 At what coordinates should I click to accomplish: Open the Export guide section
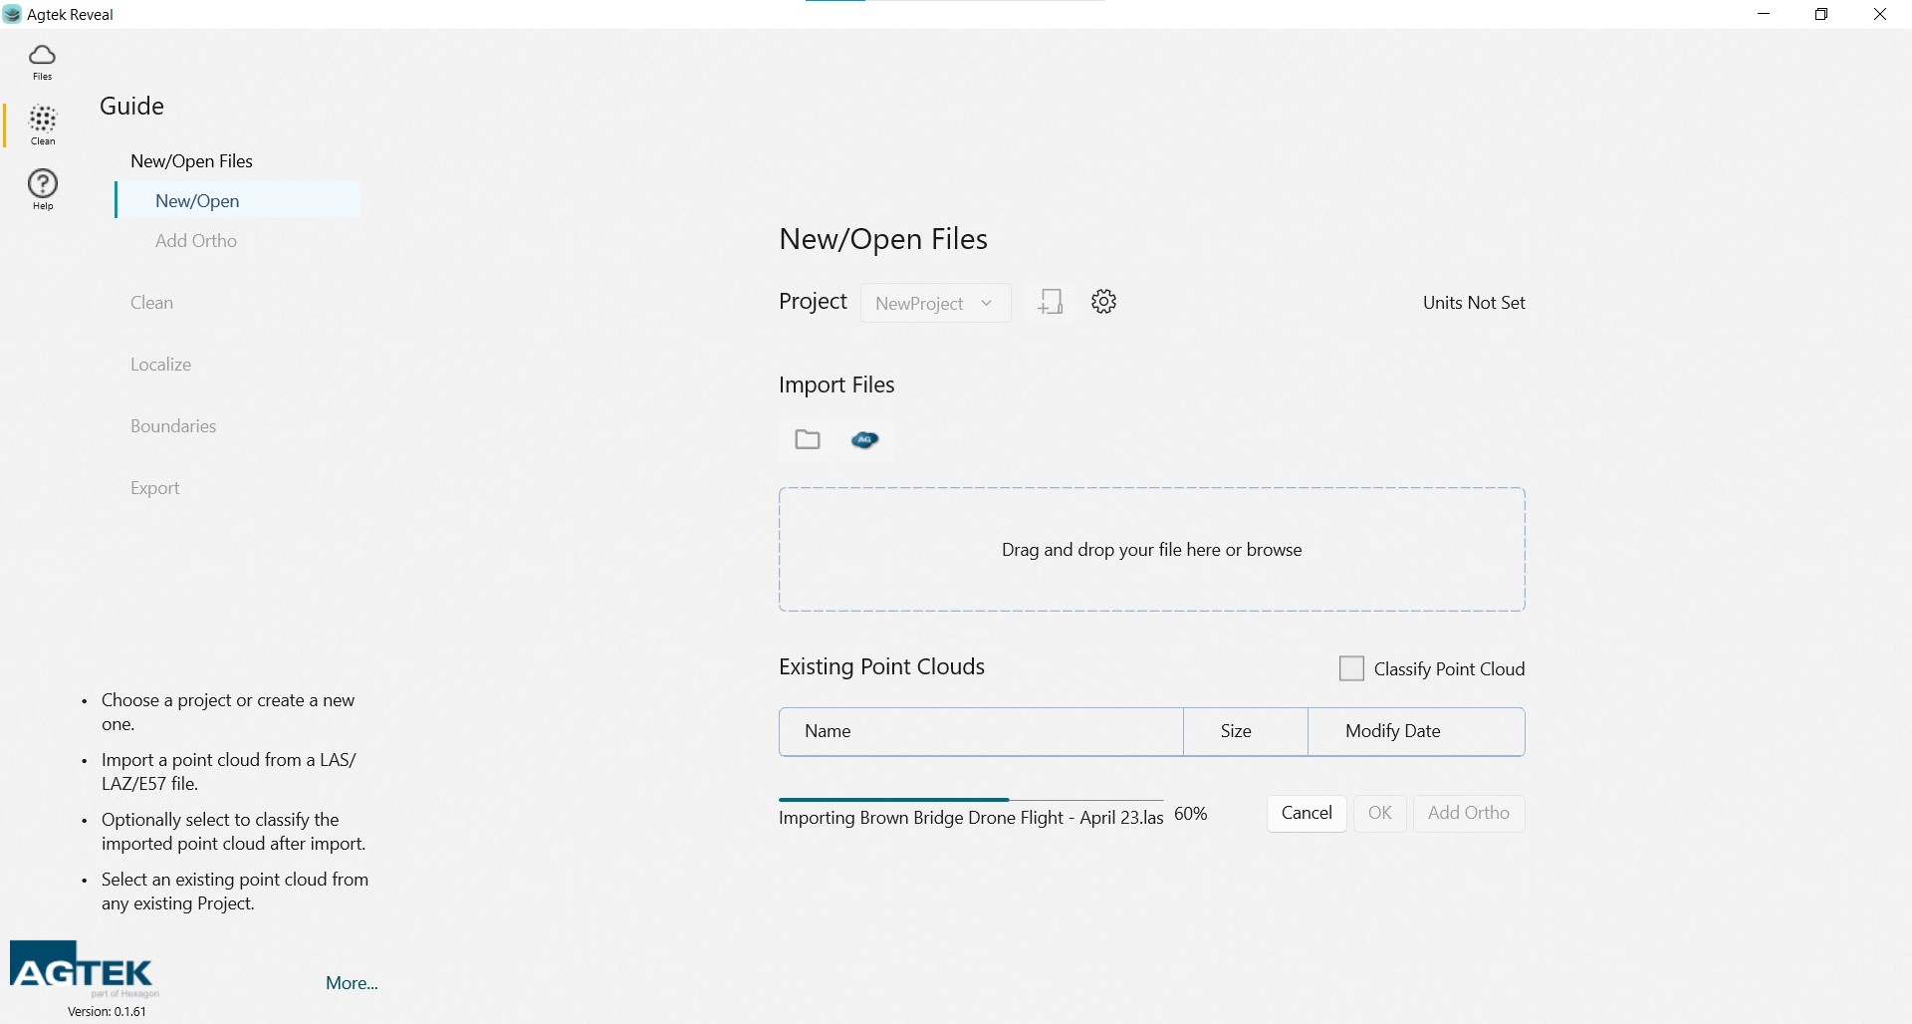154,488
